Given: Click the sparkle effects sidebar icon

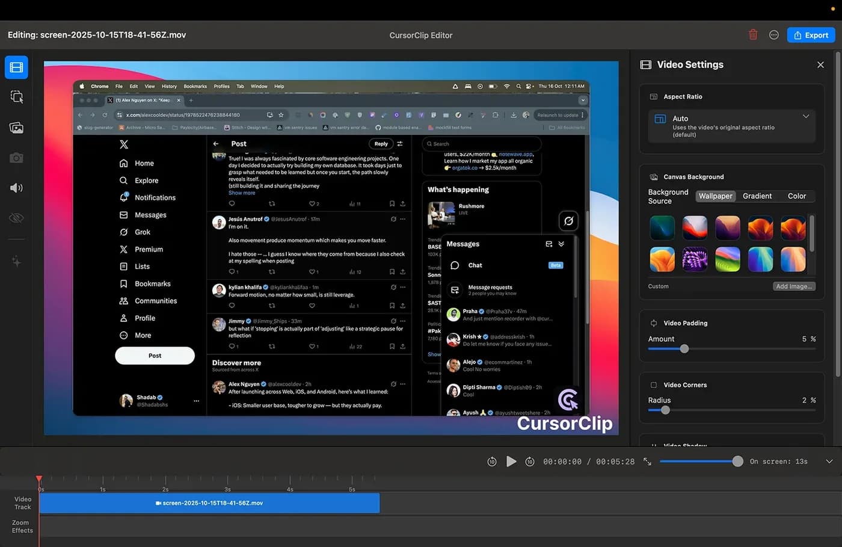Looking at the screenshot, I should 16,261.
